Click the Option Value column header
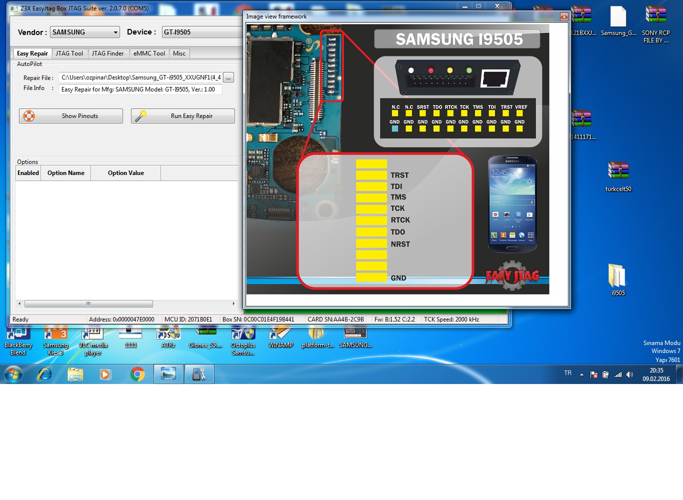 tap(126, 173)
